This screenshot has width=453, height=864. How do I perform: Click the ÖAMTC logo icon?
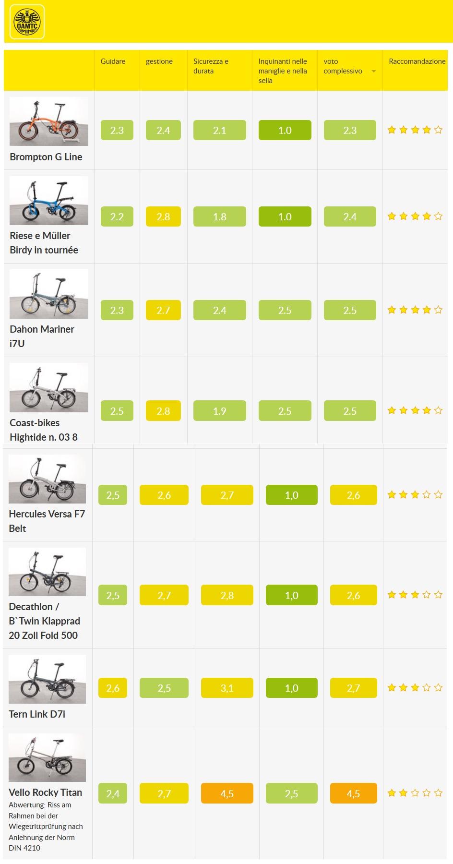[x=27, y=22]
